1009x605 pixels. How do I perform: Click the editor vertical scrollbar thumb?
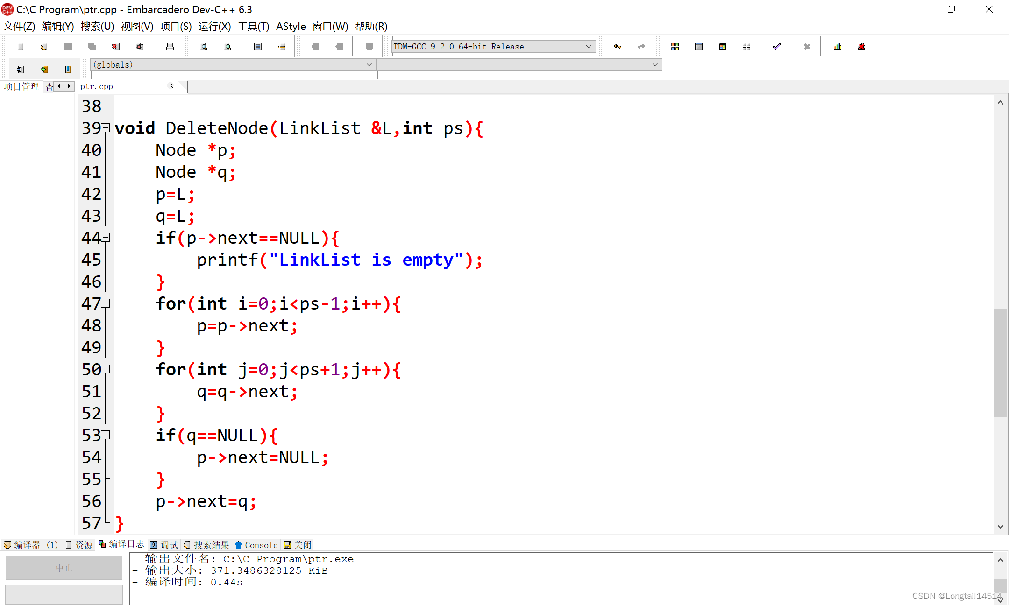[1000, 362]
